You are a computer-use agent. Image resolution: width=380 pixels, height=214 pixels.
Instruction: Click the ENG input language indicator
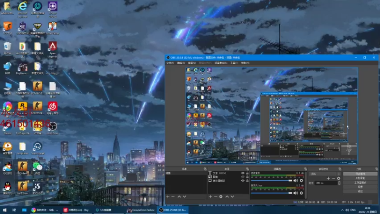point(353,210)
